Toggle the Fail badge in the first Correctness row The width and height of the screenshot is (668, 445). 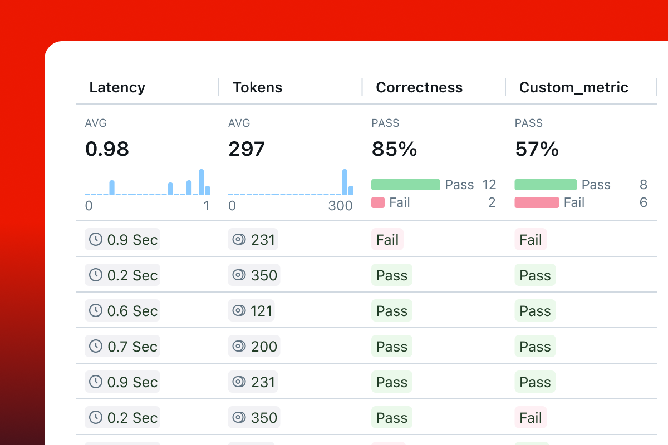(387, 239)
